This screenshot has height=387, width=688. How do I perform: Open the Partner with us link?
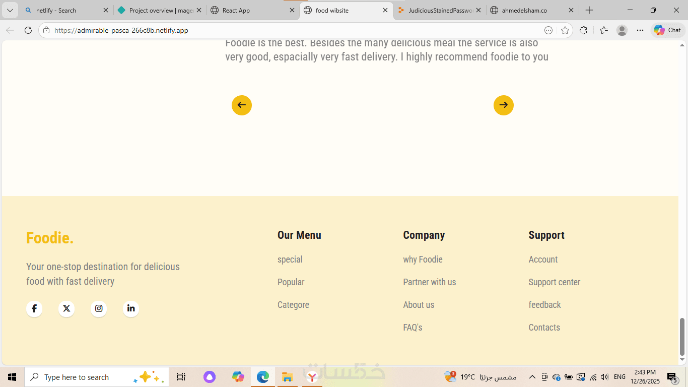tap(430, 282)
